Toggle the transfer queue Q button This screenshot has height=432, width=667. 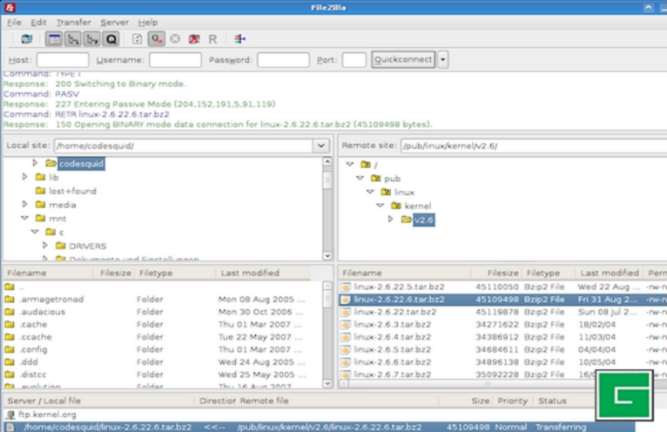tap(111, 39)
